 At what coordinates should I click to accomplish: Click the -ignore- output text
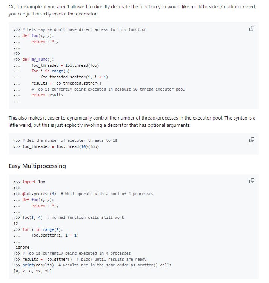point(22,248)
